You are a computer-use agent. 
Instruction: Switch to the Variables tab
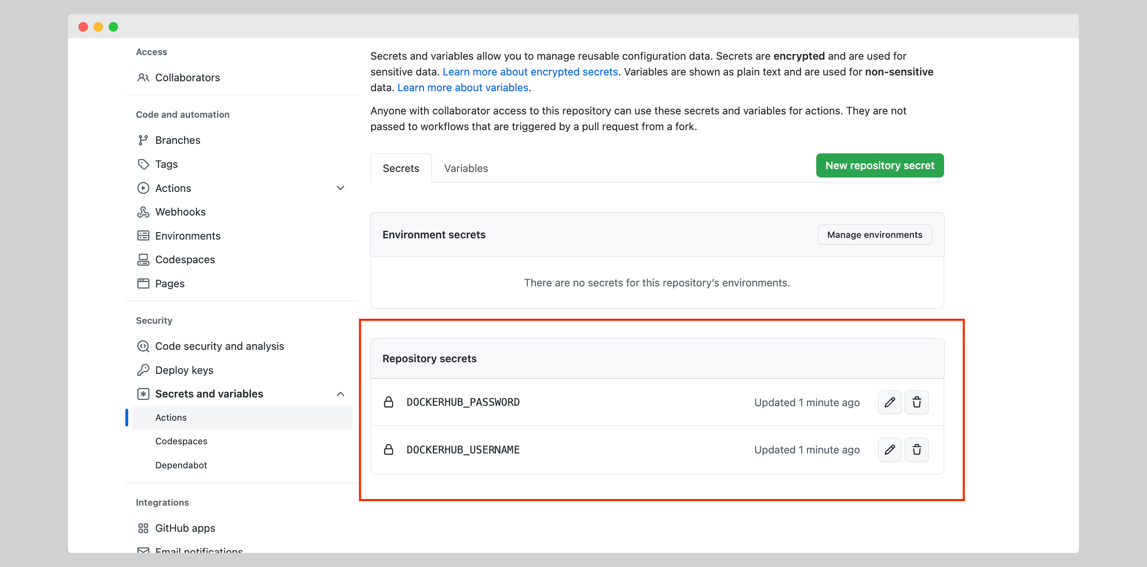[466, 169]
